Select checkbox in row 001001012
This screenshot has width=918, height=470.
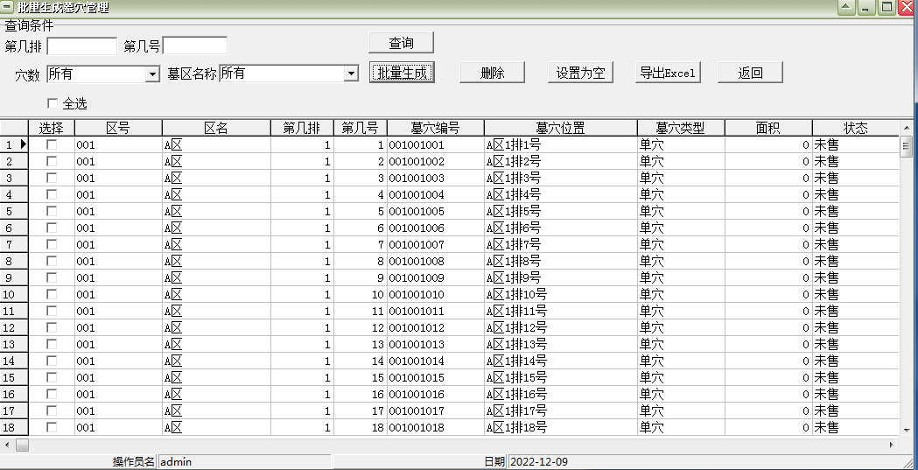[x=53, y=327]
